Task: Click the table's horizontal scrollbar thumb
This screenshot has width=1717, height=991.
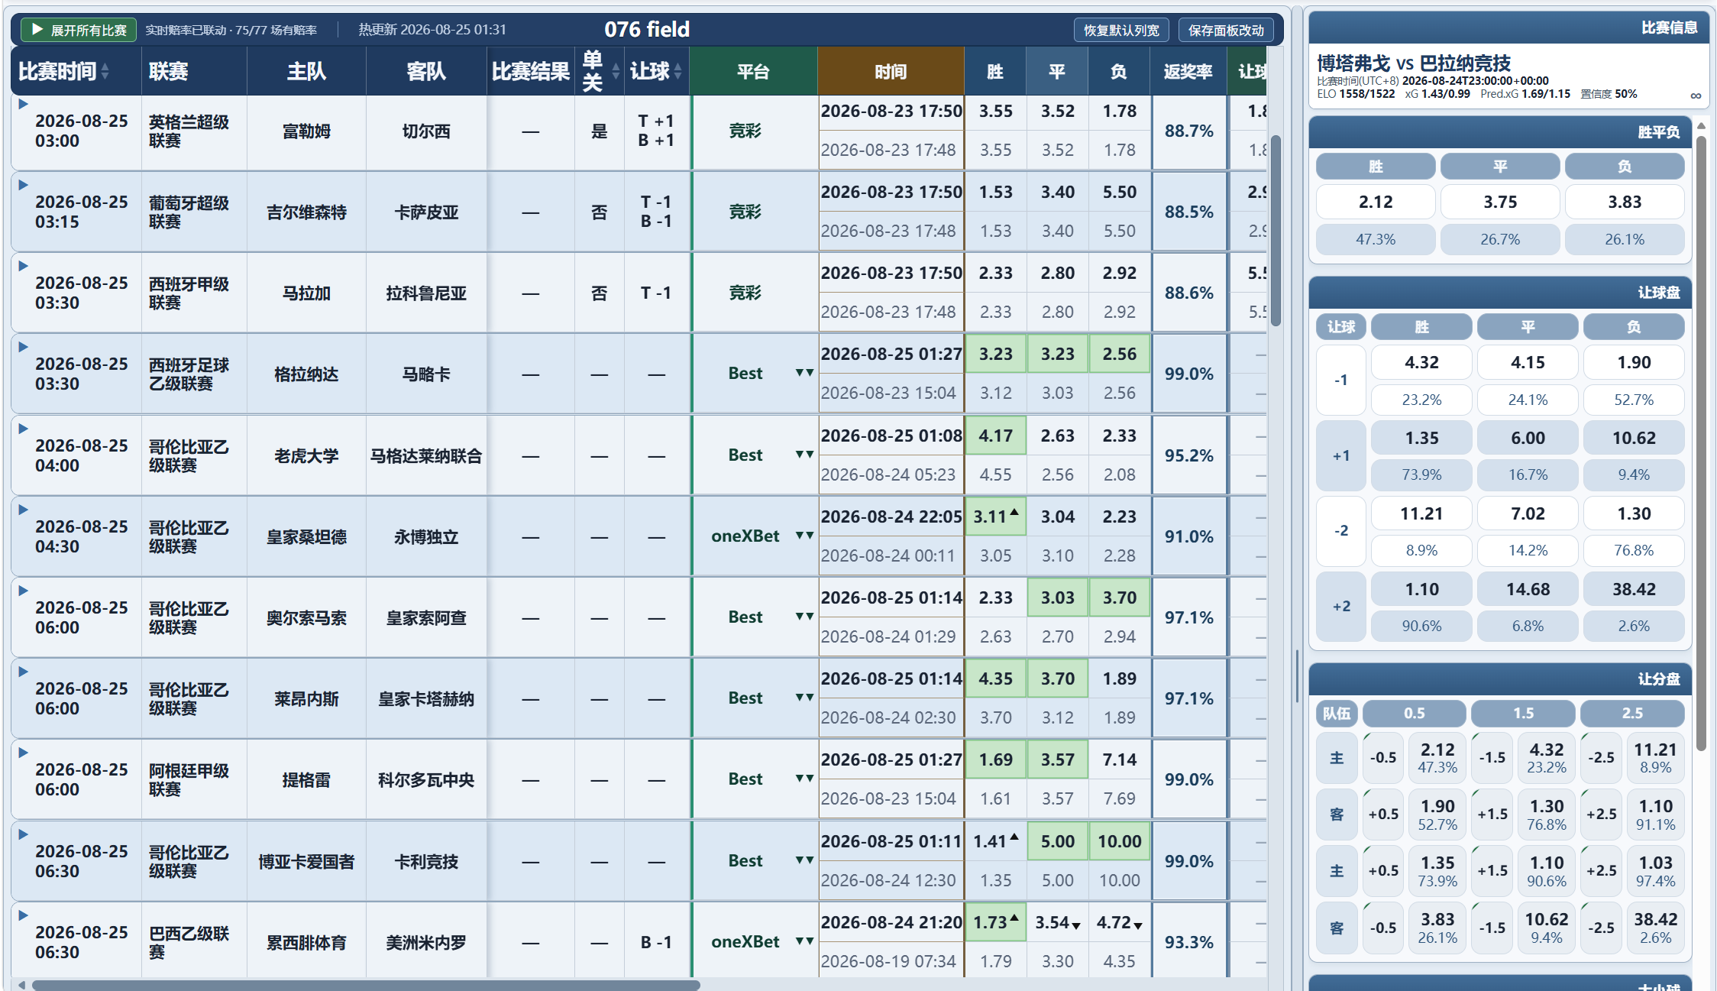Action: point(366,985)
